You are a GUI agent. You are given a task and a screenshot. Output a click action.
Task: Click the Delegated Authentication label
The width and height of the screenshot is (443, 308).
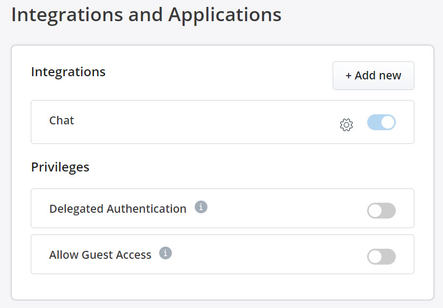(x=117, y=209)
